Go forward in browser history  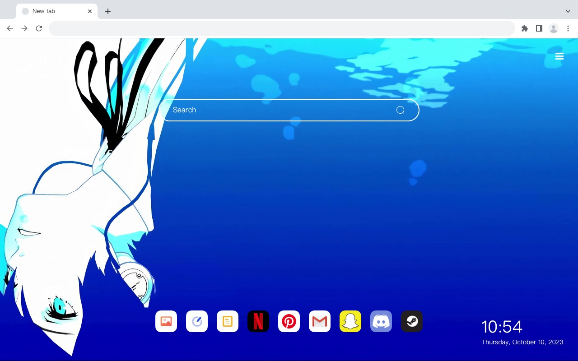tap(24, 28)
